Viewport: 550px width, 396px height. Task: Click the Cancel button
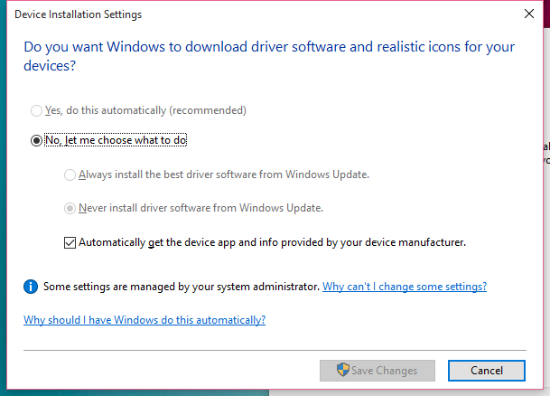(487, 371)
